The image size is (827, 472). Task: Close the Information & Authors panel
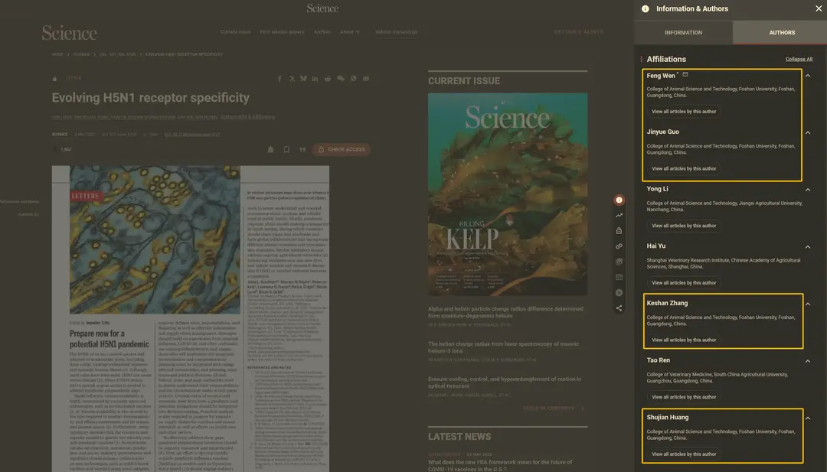pyautogui.click(x=819, y=9)
